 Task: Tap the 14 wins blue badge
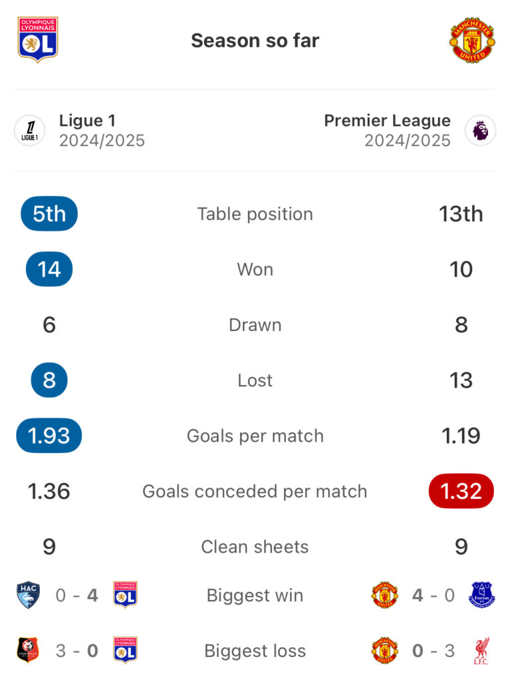49,269
